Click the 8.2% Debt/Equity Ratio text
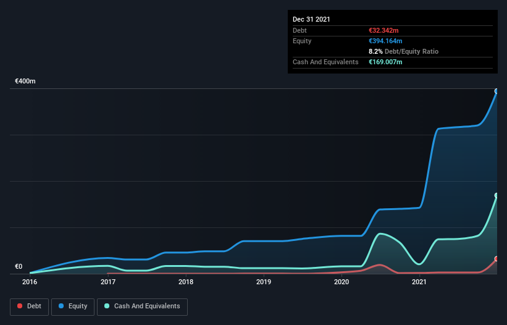The height and width of the screenshot is (325, 507). (x=403, y=51)
